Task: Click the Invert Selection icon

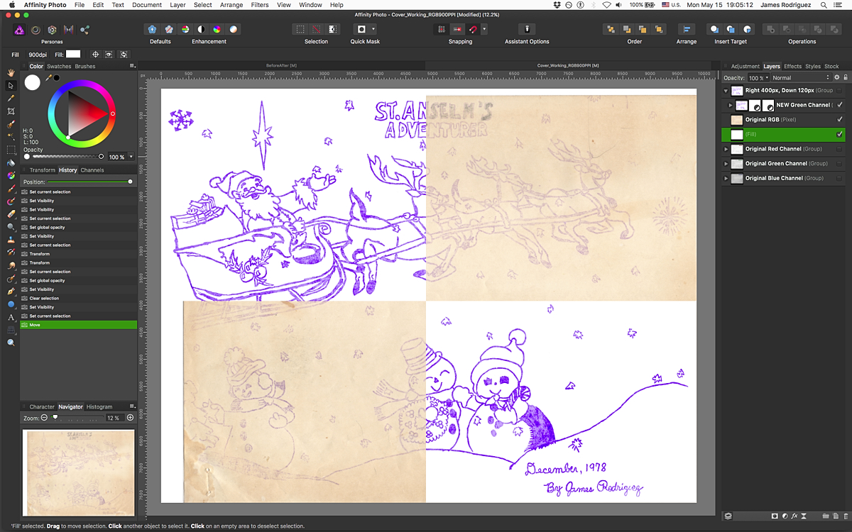Action: pyautogui.click(x=333, y=29)
